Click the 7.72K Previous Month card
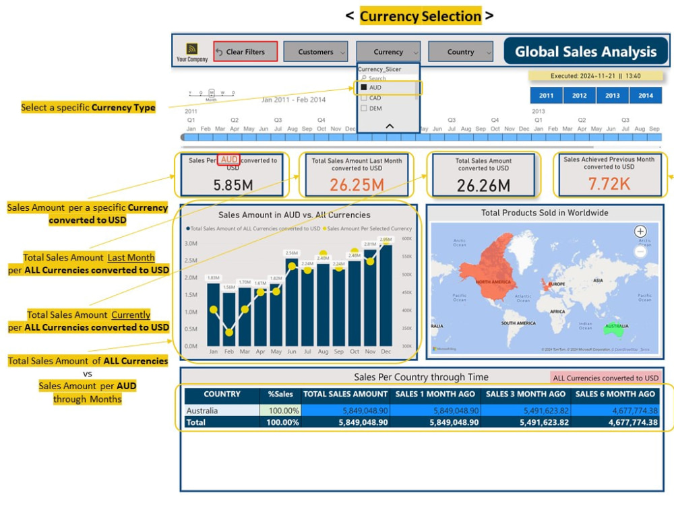This screenshot has width=674, height=505. [609, 175]
